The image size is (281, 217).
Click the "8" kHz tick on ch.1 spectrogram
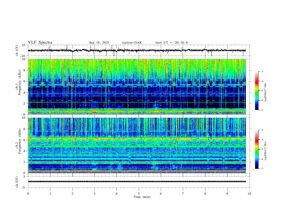point(25,70)
